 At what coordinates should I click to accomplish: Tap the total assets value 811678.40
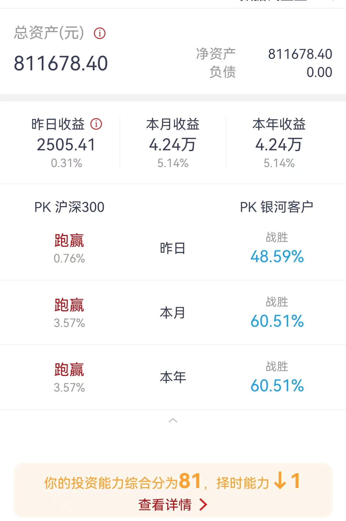point(61,63)
